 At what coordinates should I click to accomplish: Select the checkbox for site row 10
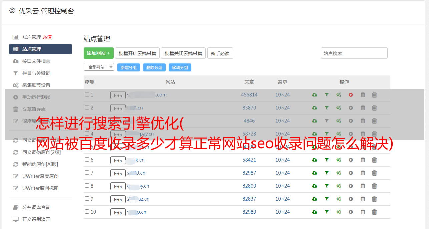(87, 212)
